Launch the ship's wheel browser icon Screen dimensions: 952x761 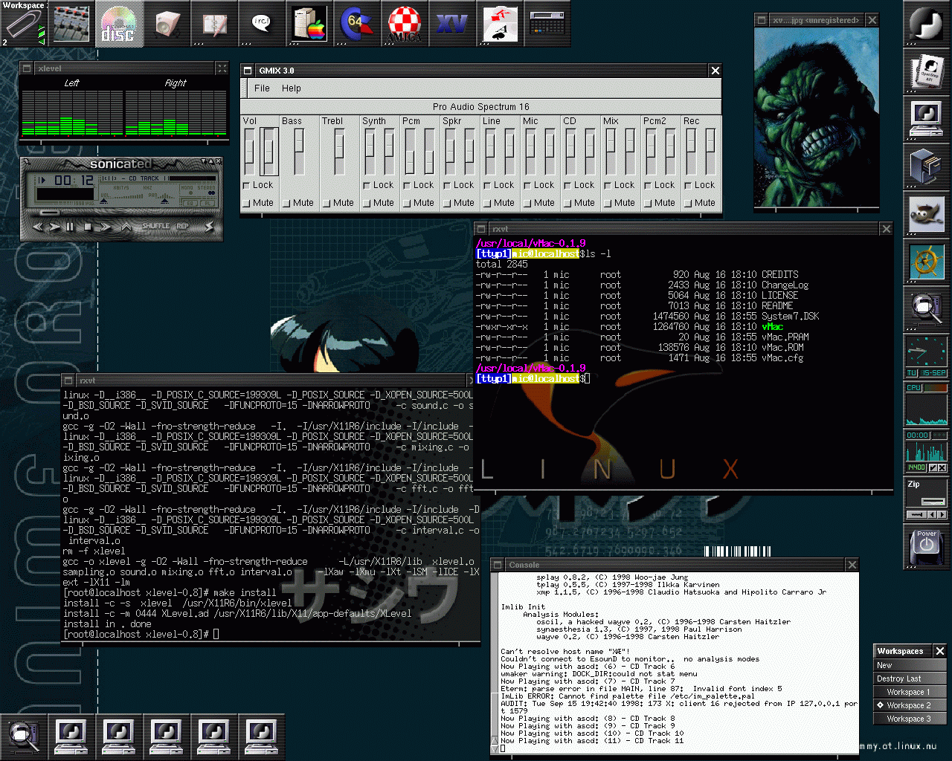927,262
